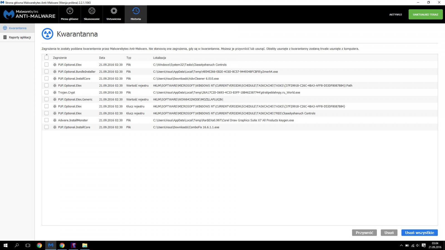The height and width of the screenshot is (250, 445).
Task: Sort by the Typ column header
Action: tap(129, 58)
